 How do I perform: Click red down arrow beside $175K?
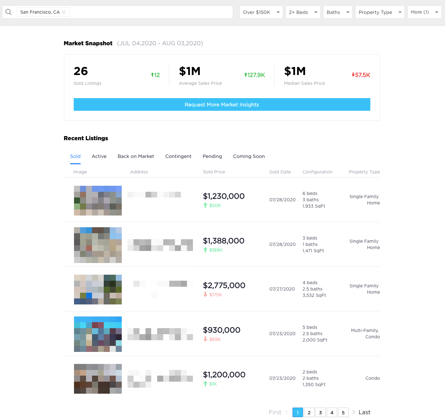point(205,295)
